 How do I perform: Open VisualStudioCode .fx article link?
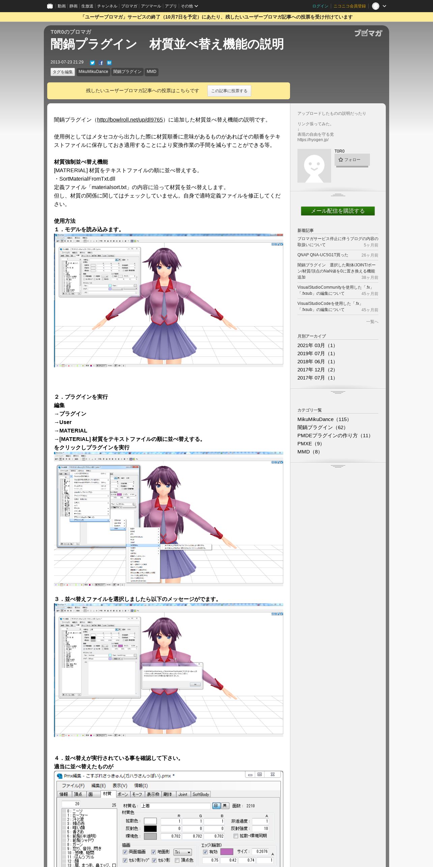[330, 307]
